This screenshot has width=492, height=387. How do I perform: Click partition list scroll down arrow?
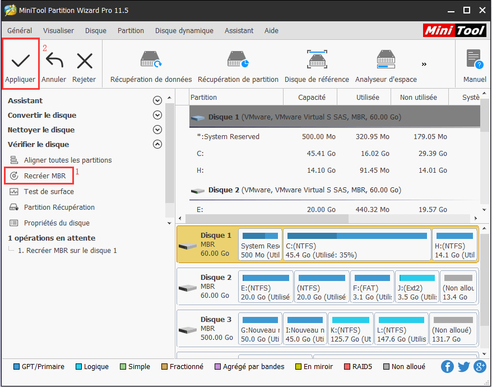coord(484,210)
